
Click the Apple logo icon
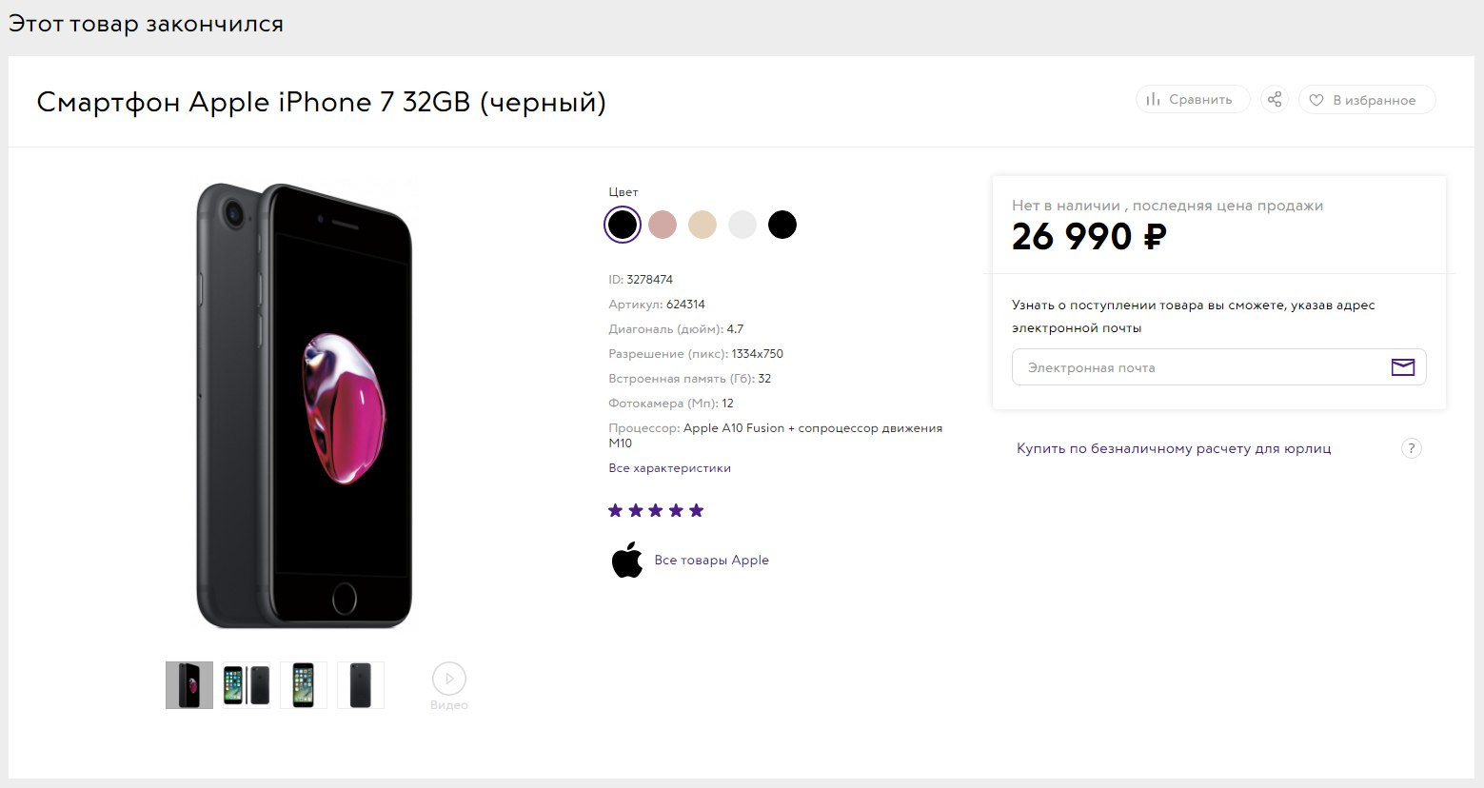point(627,560)
